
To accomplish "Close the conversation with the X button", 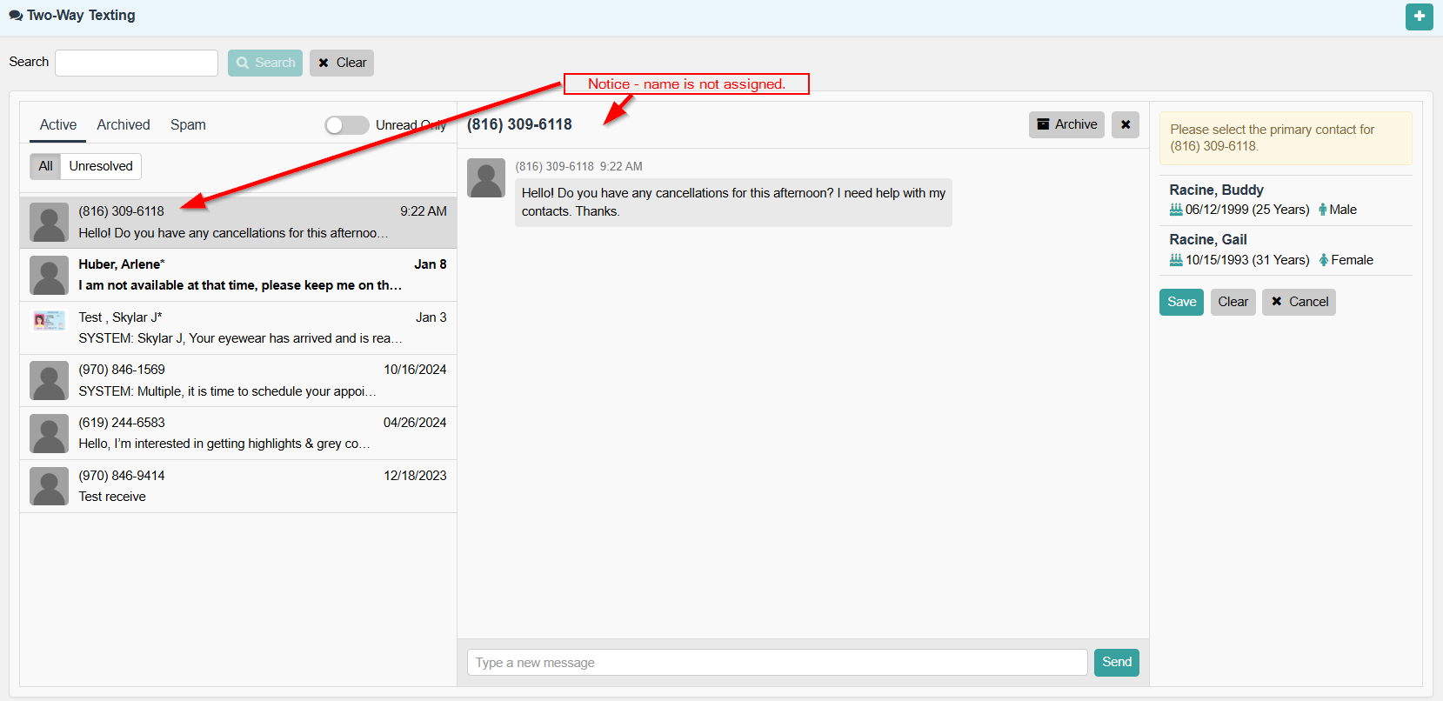I will click(x=1125, y=124).
